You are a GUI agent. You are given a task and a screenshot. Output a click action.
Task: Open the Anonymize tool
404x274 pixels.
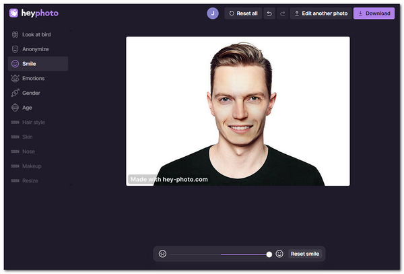click(35, 49)
